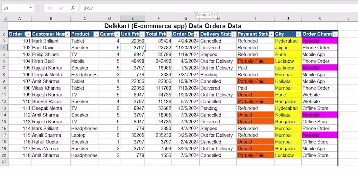Select column H header

(218, 19)
